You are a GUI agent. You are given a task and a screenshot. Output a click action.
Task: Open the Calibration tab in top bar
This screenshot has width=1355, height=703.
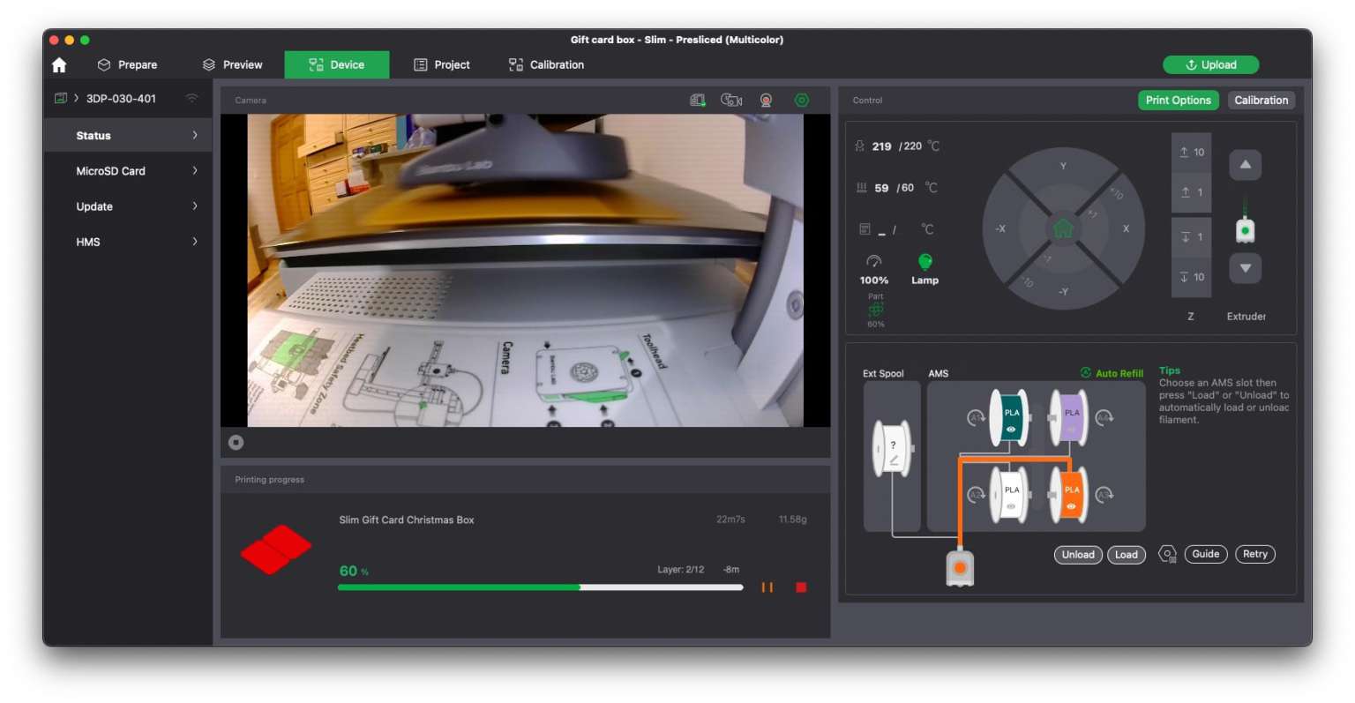[x=546, y=65]
